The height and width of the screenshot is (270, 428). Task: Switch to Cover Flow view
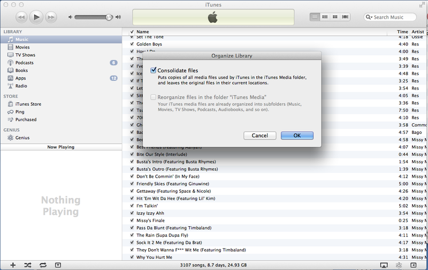point(345,17)
